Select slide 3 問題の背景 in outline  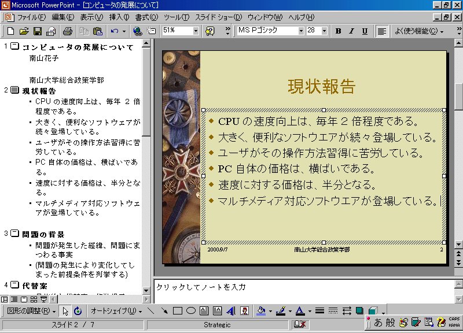(x=43, y=234)
